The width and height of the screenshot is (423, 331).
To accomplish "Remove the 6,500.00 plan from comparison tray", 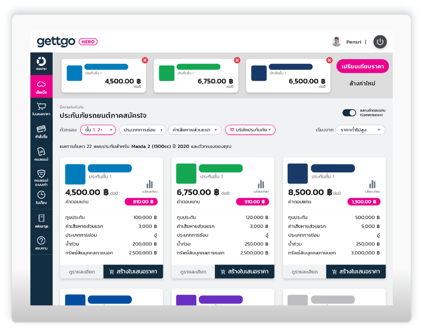I will click(x=329, y=60).
